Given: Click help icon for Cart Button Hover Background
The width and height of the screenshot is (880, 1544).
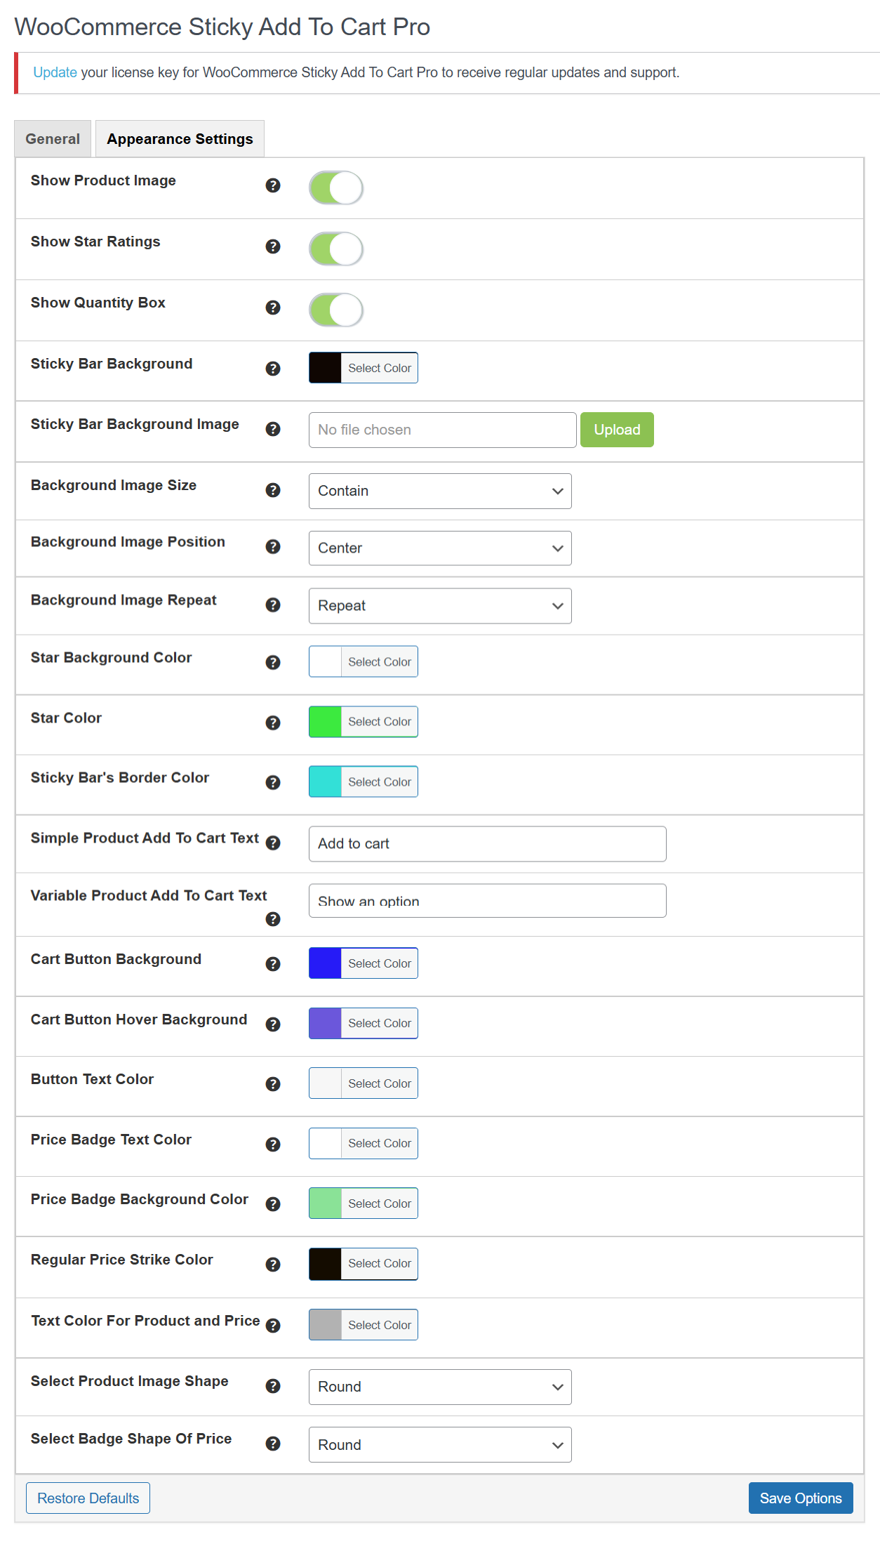Looking at the screenshot, I should point(273,1024).
